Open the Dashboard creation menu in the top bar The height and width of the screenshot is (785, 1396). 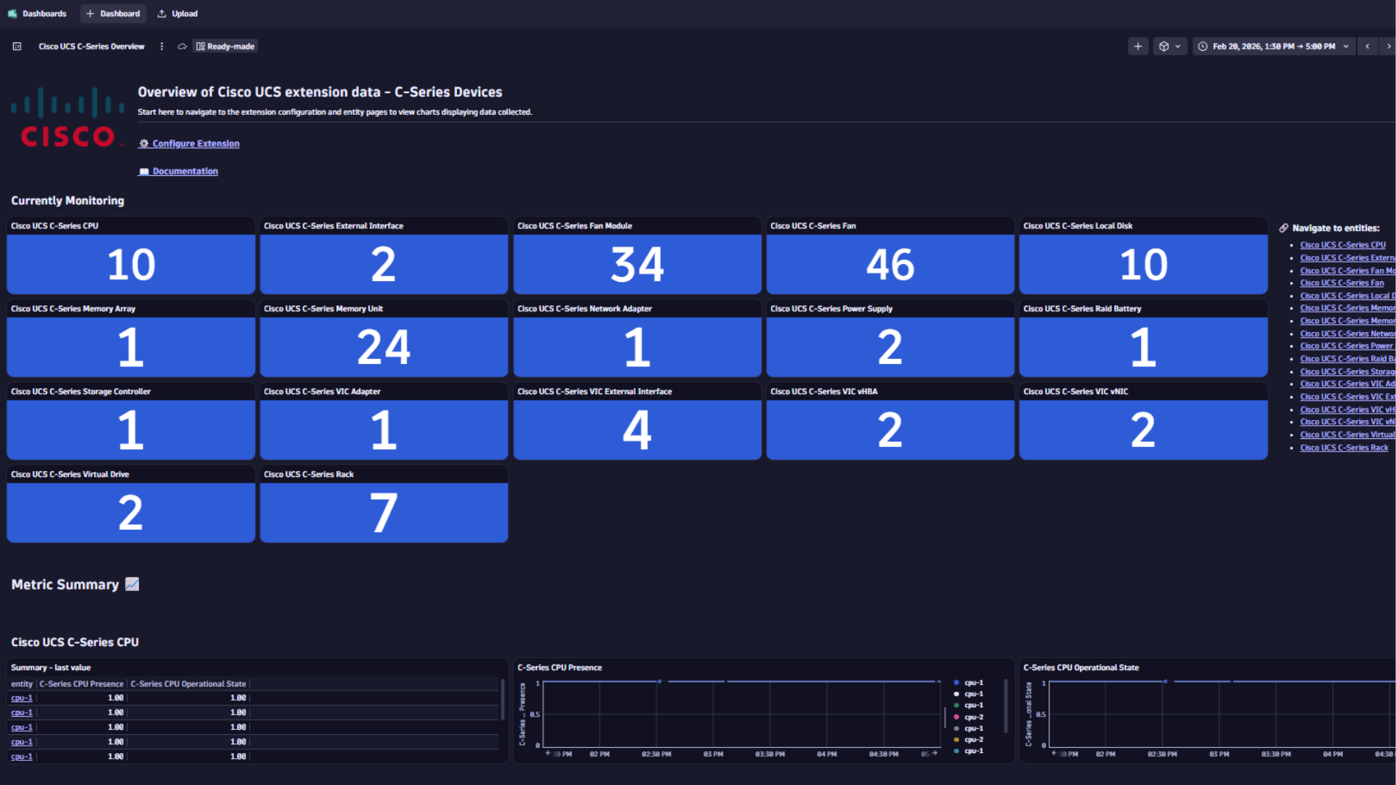point(113,13)
